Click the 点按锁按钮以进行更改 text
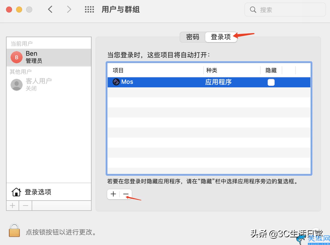 click(x=61, y=232)
